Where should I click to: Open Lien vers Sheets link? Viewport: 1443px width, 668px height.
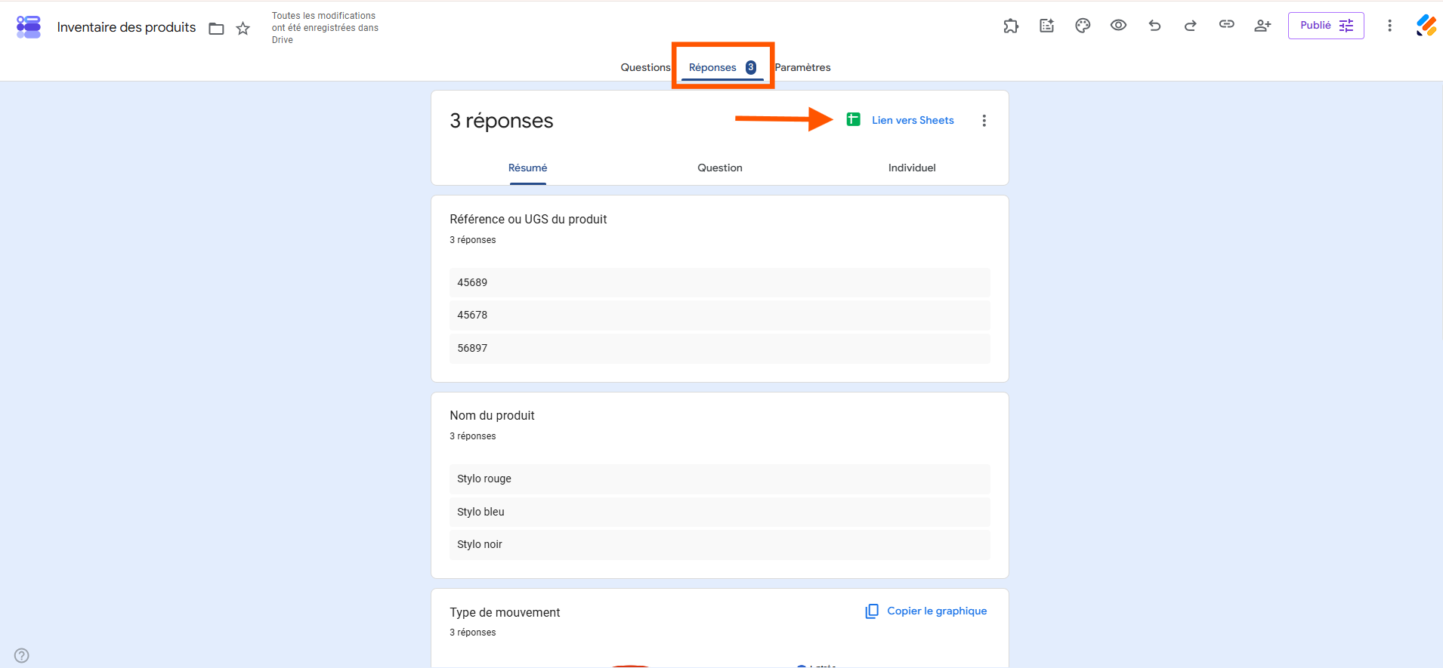coord(913,120)
